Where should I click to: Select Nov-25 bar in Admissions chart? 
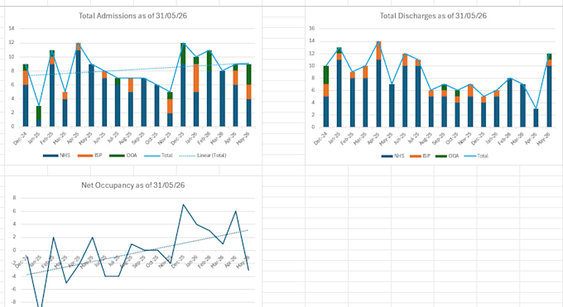click(x=170, y=109)
